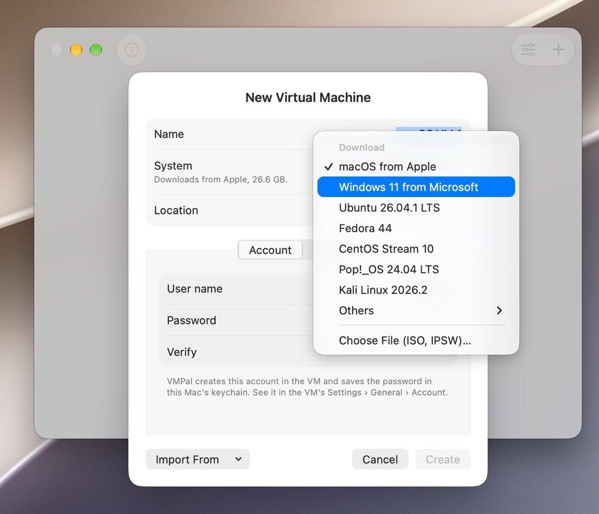Image resolution: width=599 pixels, height=514 pixels.
Task: Click the warning alert icon in the toolbar
Action: (131, 50)
